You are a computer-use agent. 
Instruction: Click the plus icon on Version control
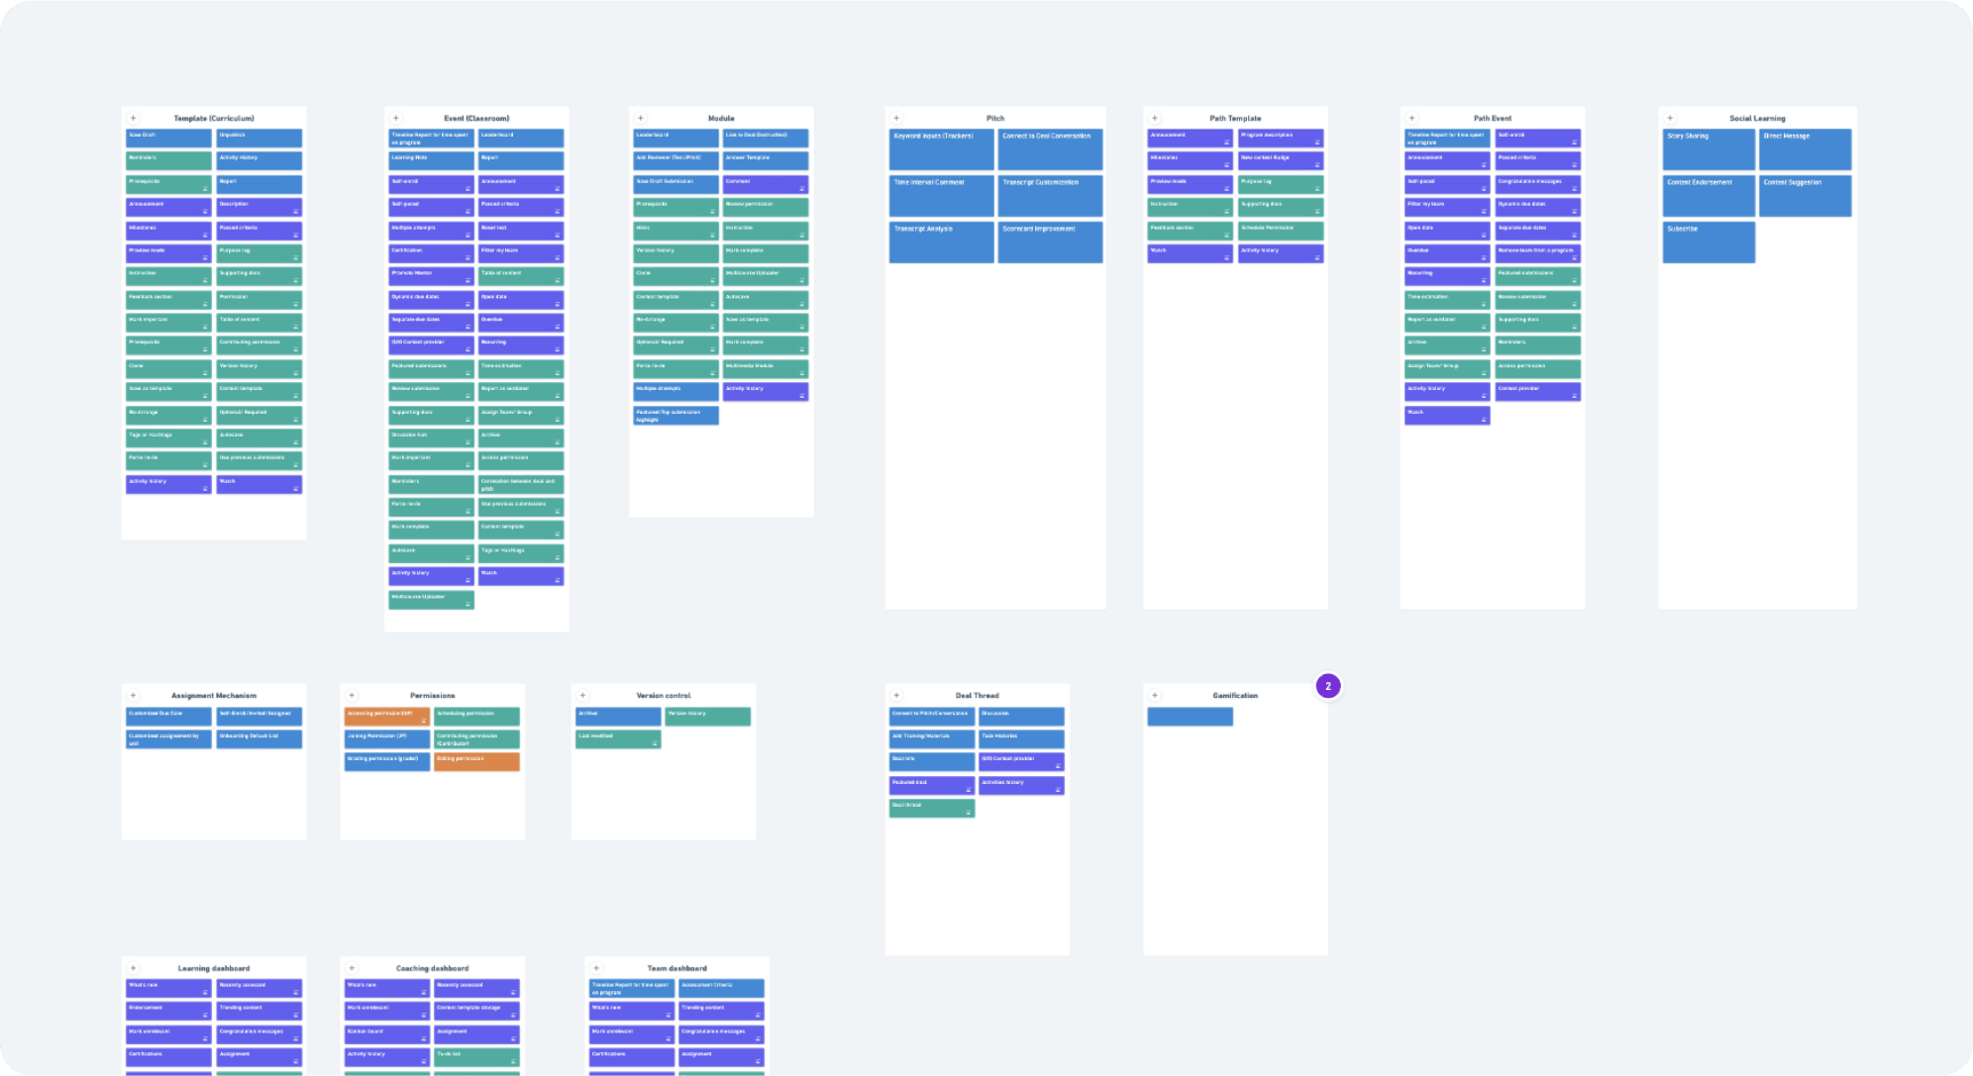(583, 695)
